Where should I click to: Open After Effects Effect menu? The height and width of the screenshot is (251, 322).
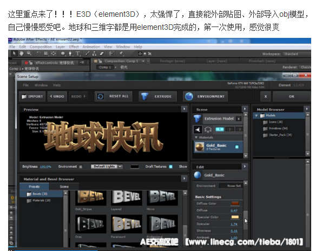[74, 47]
